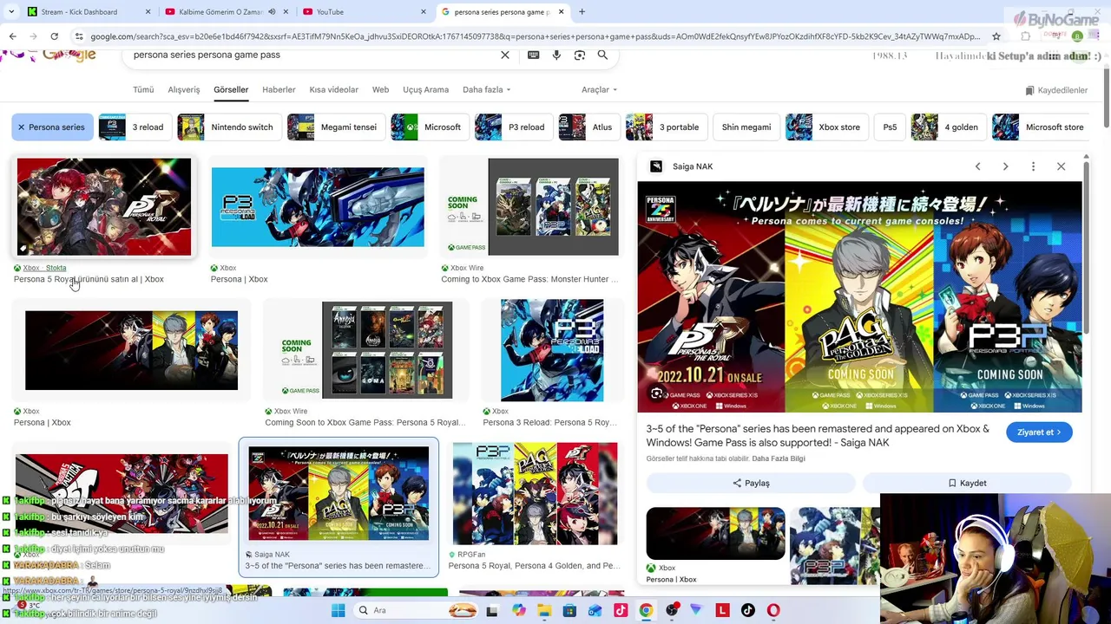Open the Persona 3 Reload wide Xbox thumbnail
The height and width of the screenshot is (624, 1111).
318,207
